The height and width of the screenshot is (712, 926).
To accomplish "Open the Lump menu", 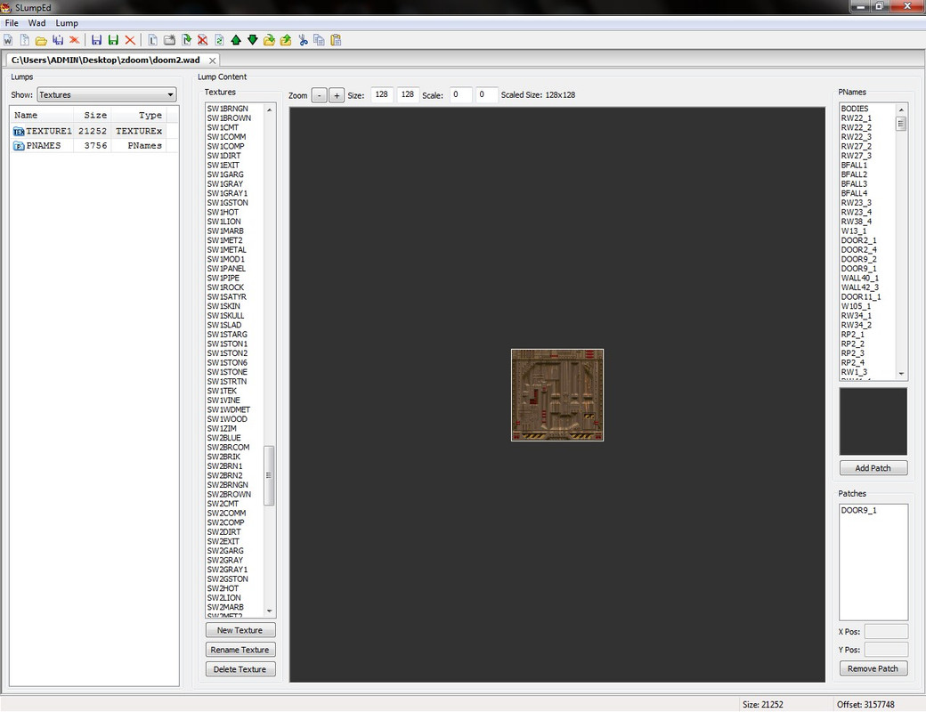I will (x=67, y=23).
